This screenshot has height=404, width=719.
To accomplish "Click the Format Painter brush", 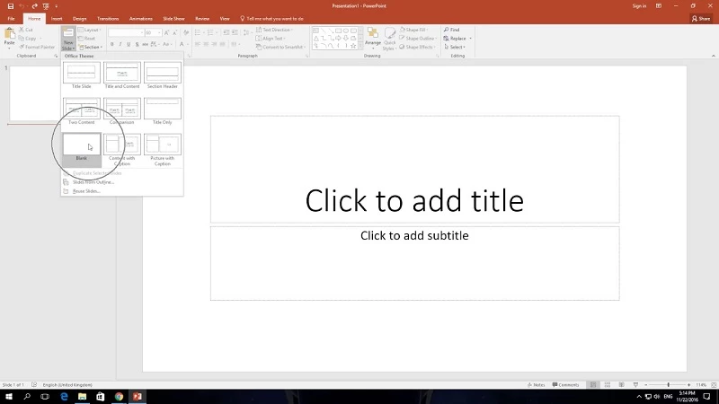I will click(x=22, y=47).
